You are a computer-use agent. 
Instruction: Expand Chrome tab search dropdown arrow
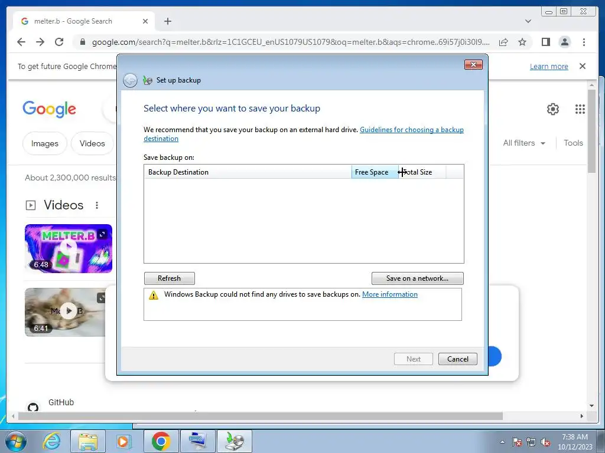(528, 21)
